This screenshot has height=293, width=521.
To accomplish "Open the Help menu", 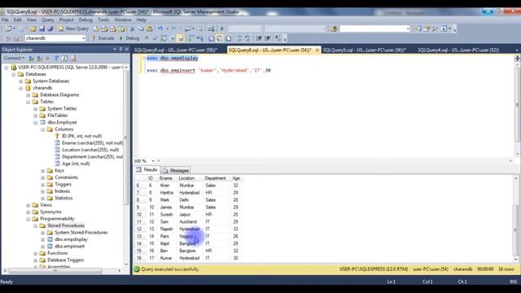I will click(x=141, y=20).
